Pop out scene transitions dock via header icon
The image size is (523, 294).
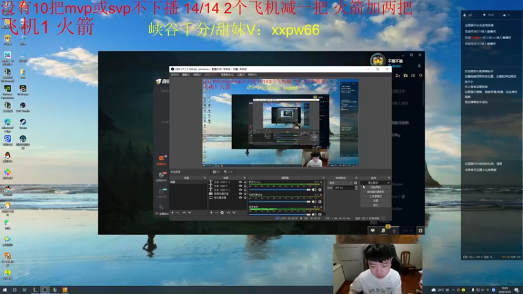coord(356,178)
